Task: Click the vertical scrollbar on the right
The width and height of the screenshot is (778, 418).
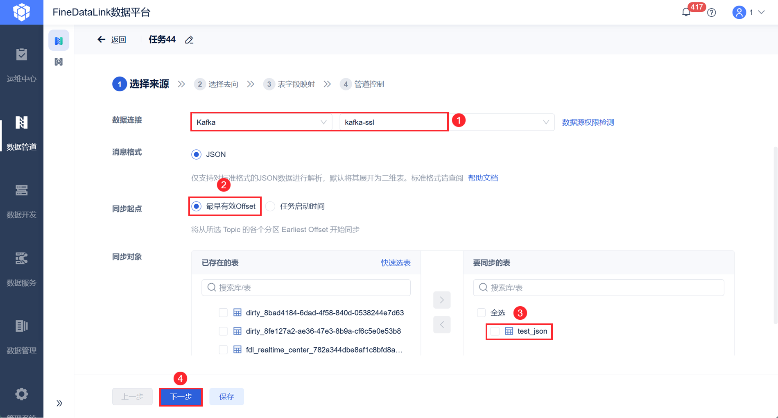Action: [775, 235]
